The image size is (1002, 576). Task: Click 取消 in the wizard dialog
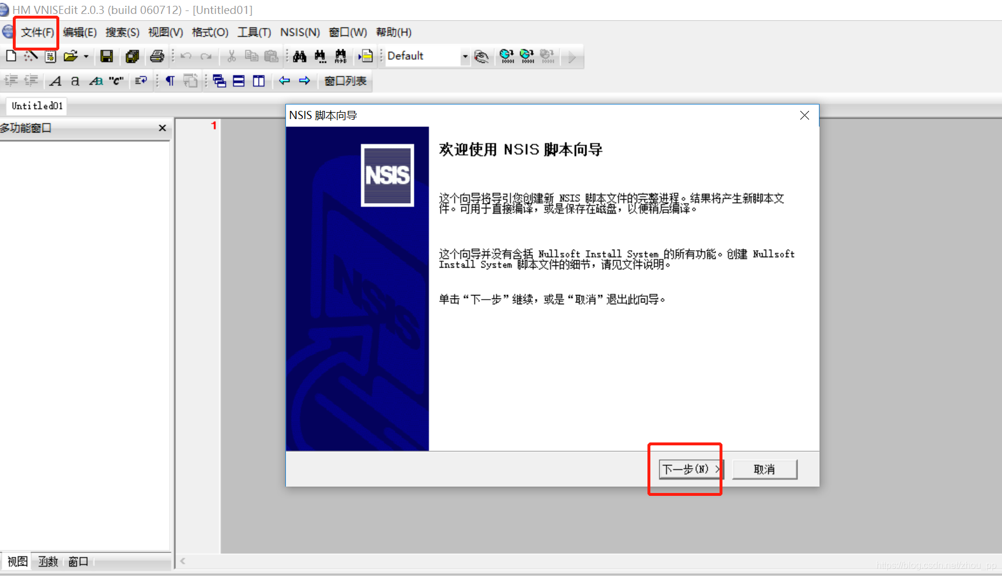coord(764,469)
